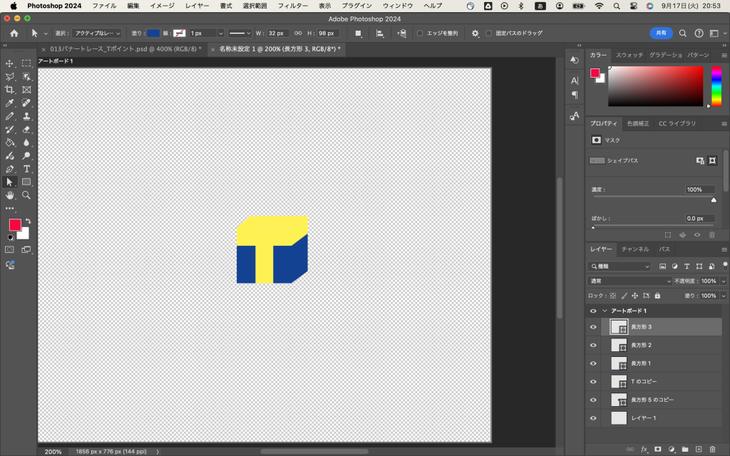Click the Eyedropper tool
The height and width of the screenshot is (456, 730).
[10, 103]
